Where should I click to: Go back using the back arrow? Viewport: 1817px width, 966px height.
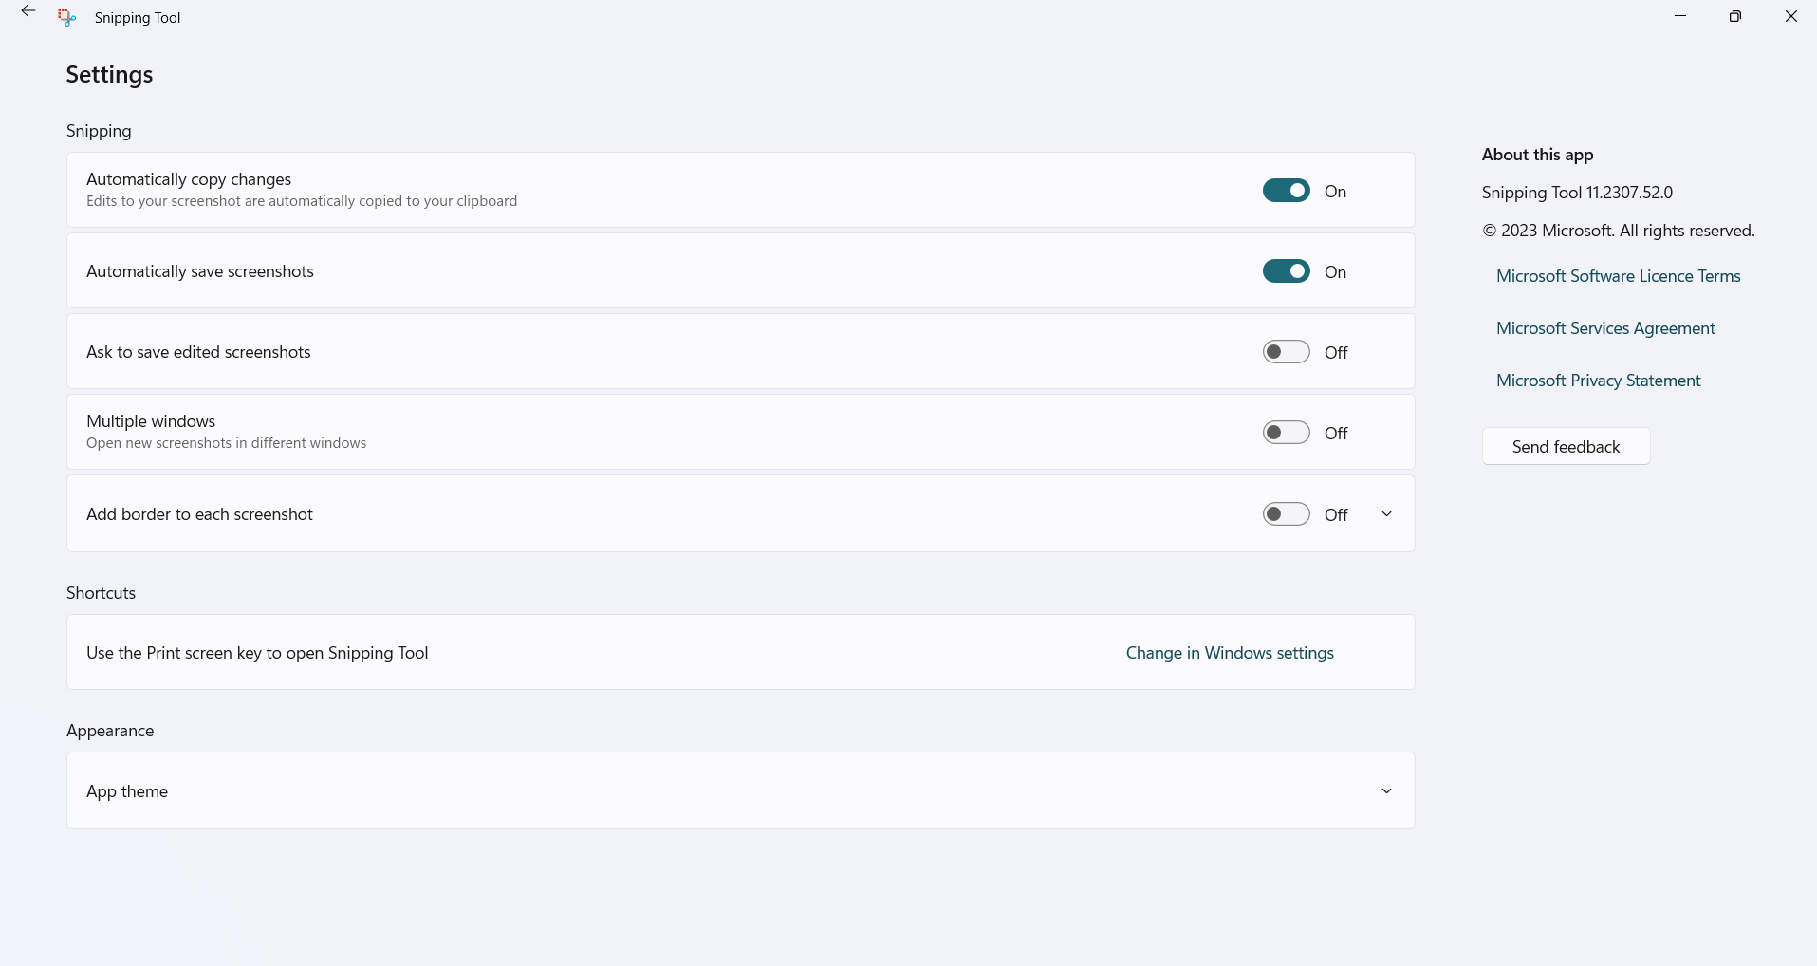[x=28, y=12]
